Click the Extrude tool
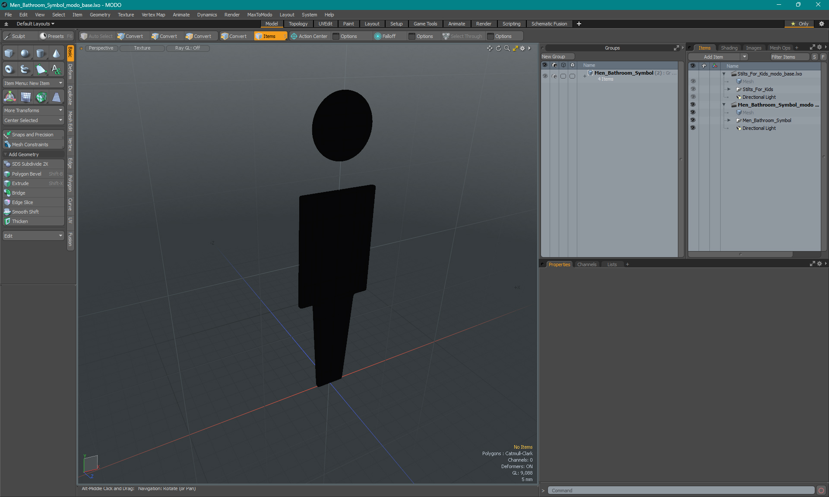This screenshot has height=497, width=829. click(20, 183)
